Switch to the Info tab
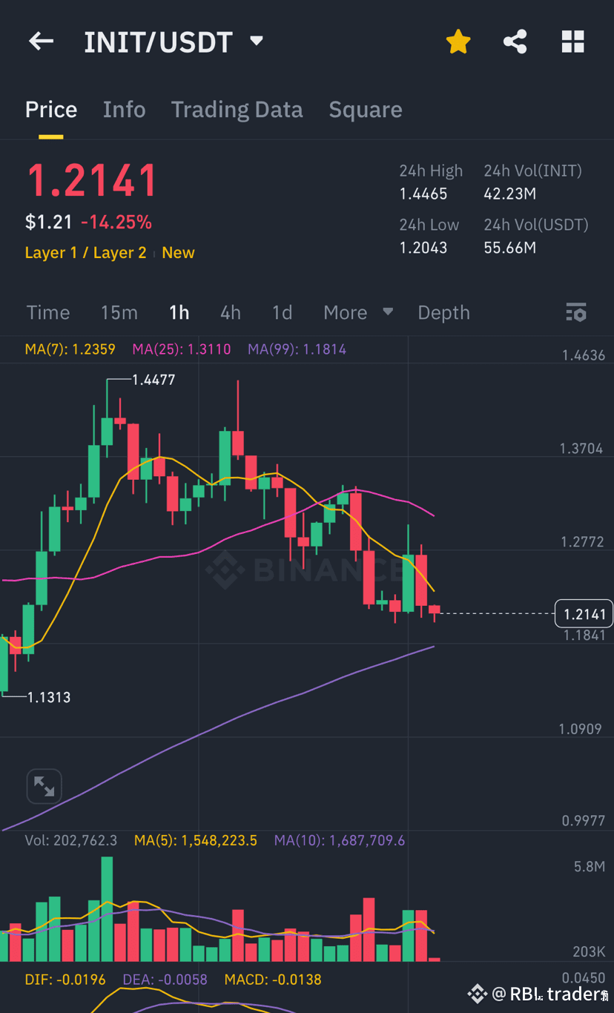 click(124, 110)
